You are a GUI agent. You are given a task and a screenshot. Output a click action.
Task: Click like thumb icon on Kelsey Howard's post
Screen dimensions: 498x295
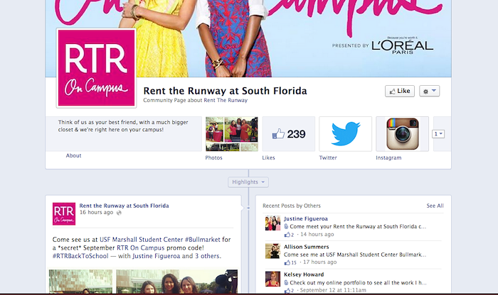(287, 290)
